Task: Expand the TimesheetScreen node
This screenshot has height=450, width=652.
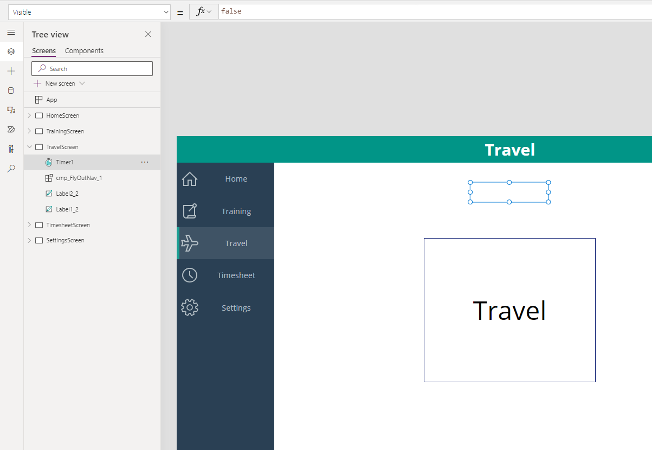Action: (29, 225)
